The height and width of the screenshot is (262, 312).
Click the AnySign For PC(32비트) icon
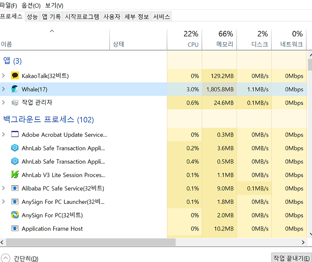15,215
